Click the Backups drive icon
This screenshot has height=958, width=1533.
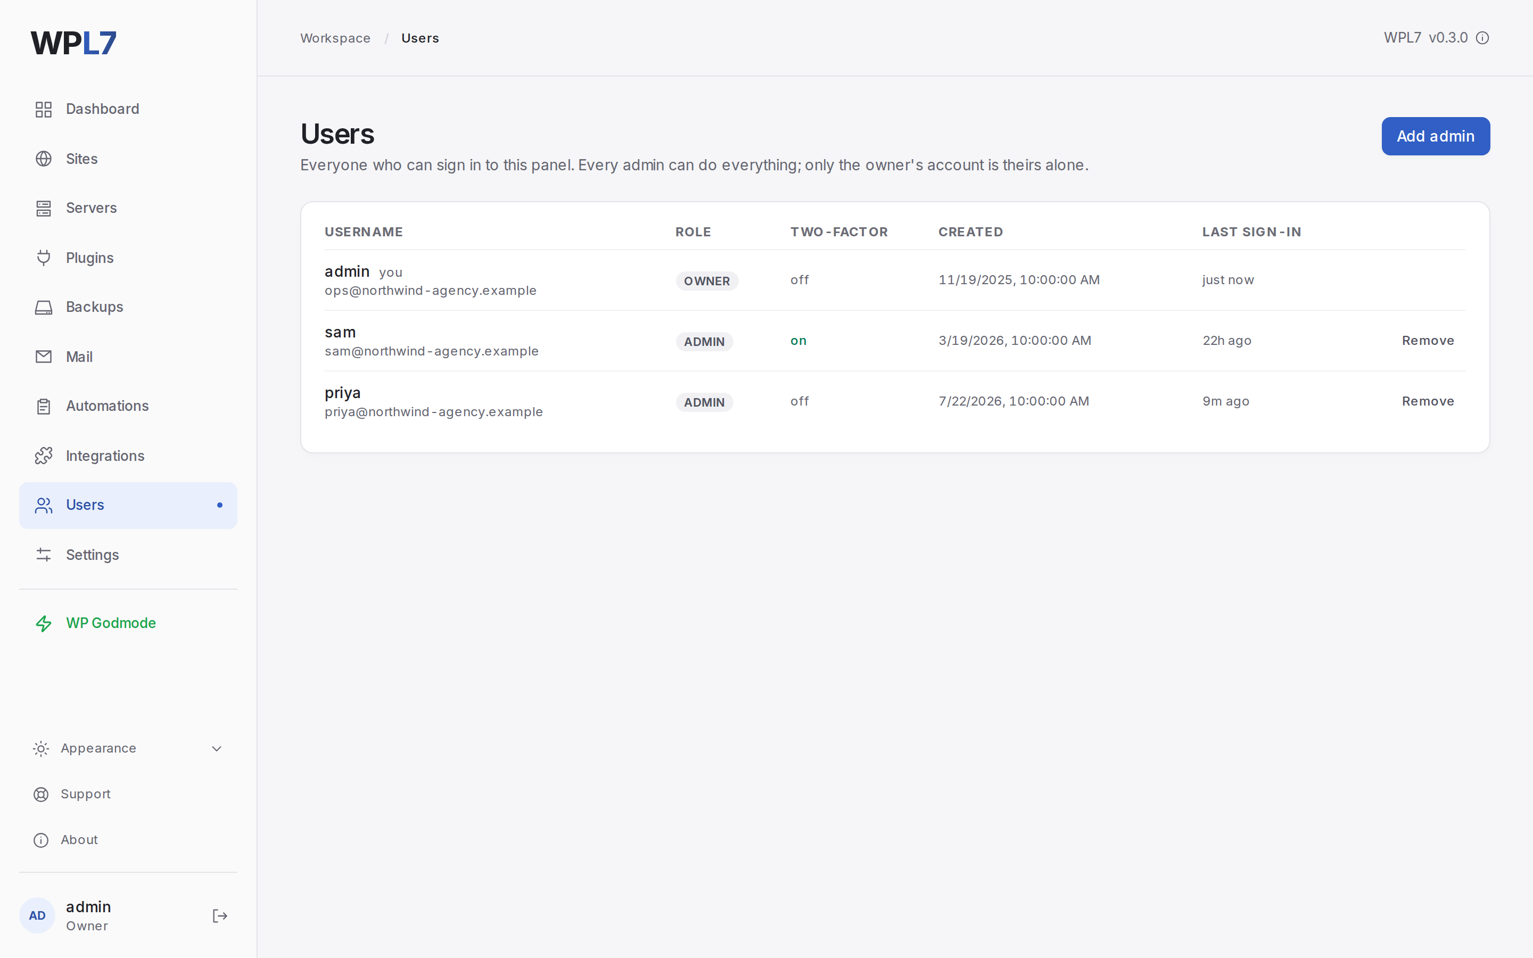tap(44, 307)
